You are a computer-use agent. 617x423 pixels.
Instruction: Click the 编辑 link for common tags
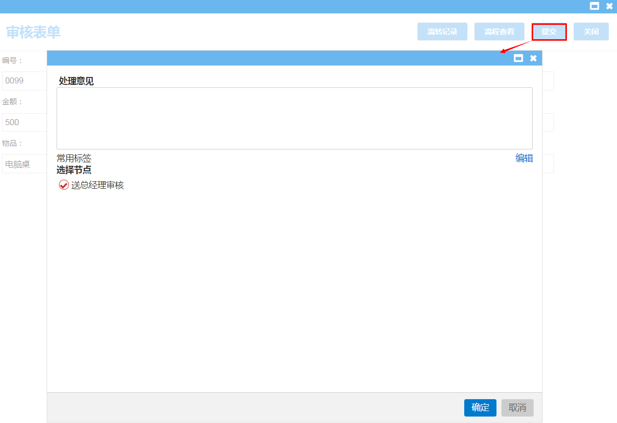click(x=524, y=158)
